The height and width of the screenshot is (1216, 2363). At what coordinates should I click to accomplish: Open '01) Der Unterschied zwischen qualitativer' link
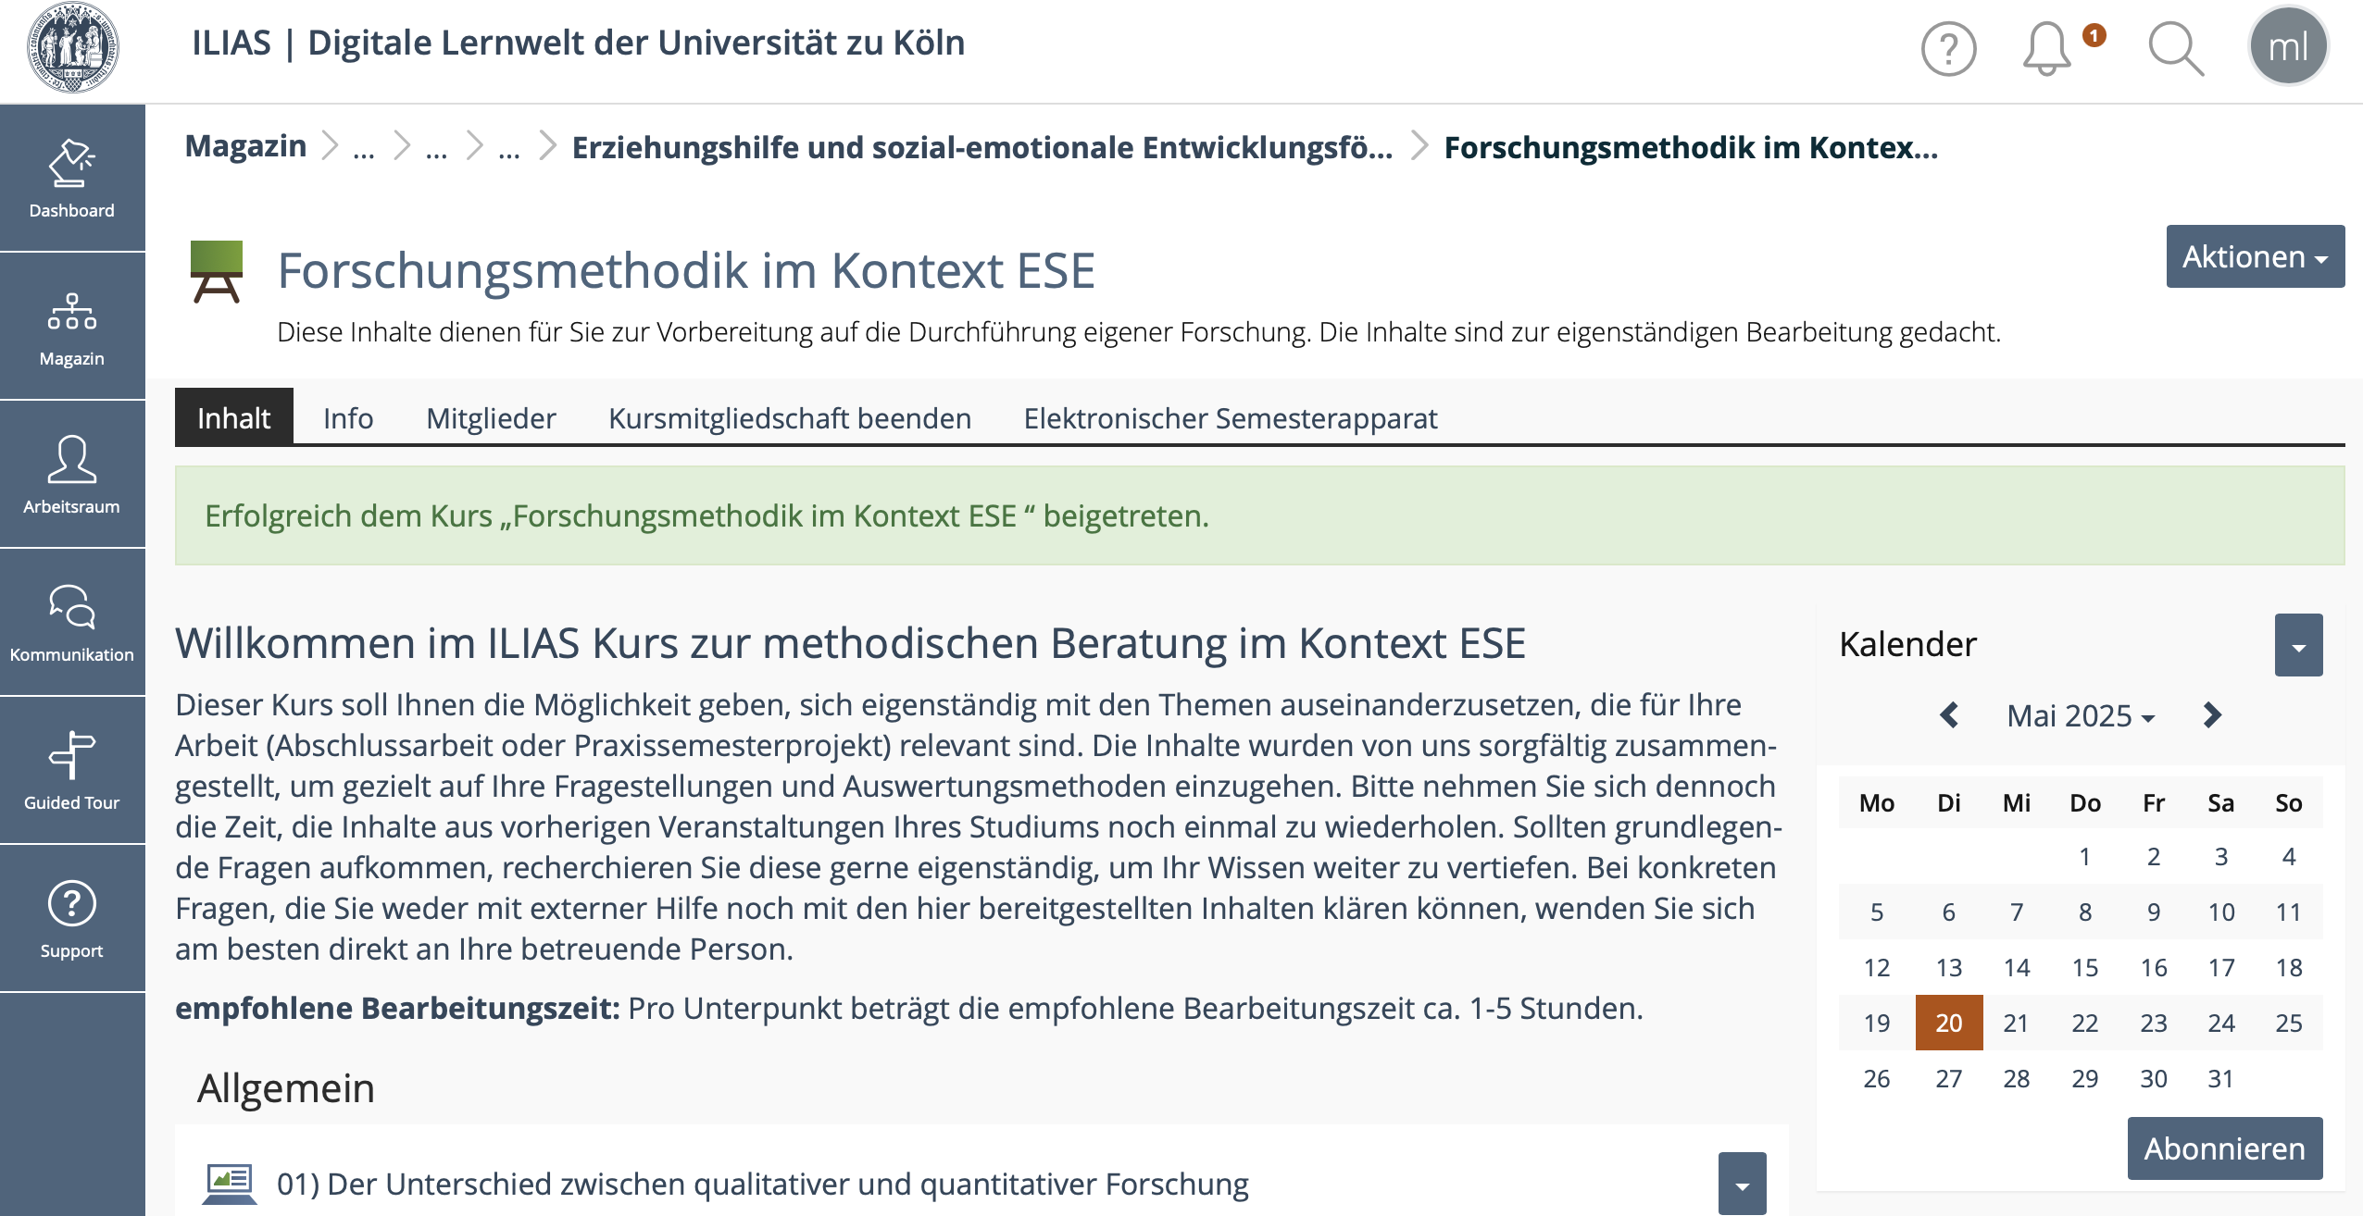[x=762, y=1184]
